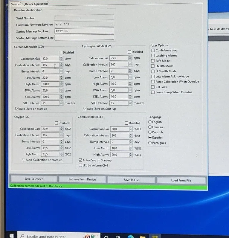Screen dimensions: 229x238
Task: Enable Latching Alarms option
Action: click(x=153, y=56)
